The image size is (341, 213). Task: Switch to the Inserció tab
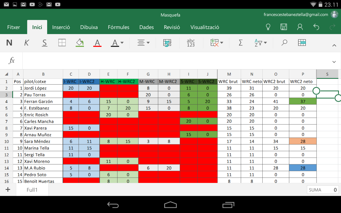[x=61, y=27]
